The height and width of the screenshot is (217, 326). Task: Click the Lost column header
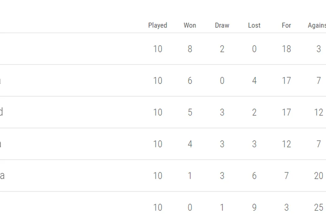pos(254,25)
